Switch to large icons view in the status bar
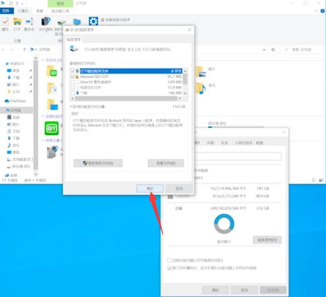Image resolution: width=326 pixels, height=297 pixels. [x=321, y=180]
